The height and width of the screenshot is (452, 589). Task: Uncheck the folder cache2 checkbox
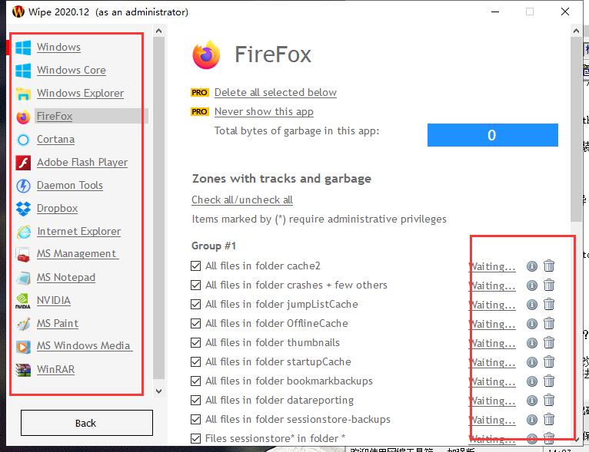point(195,266)
